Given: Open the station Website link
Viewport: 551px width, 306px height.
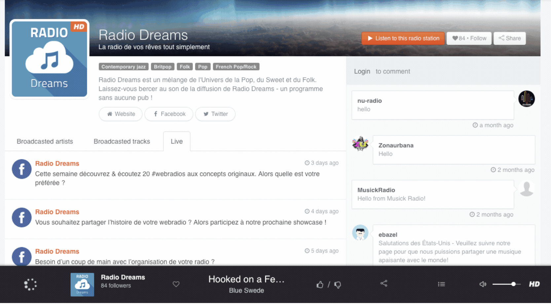Looking at the screenshot, I should click(x=121, y=114).
